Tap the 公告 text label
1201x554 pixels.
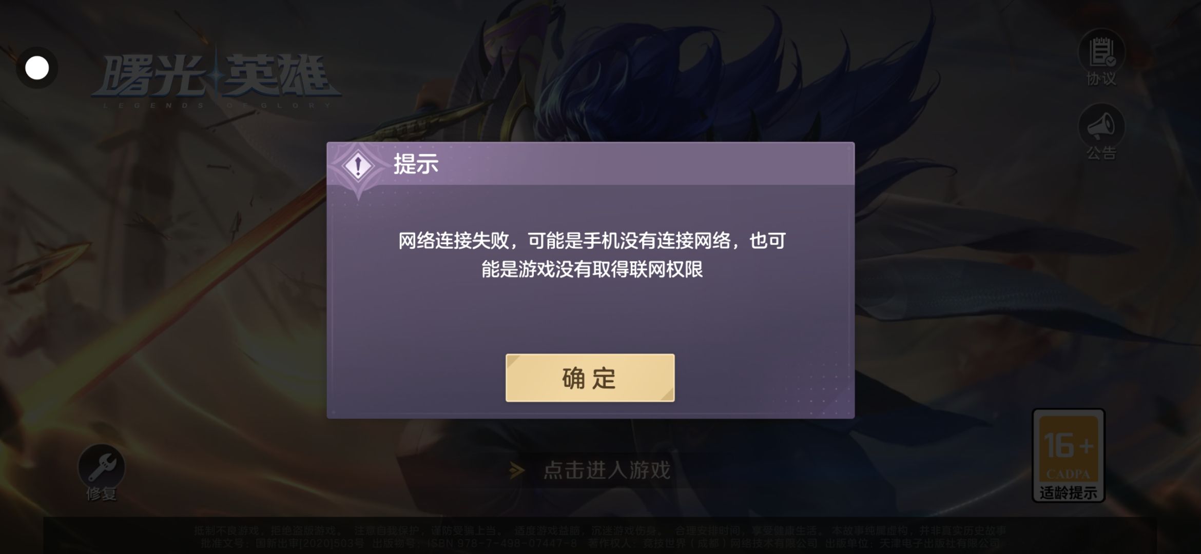1101,153
